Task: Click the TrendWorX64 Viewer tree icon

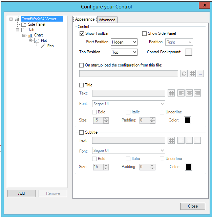Action: (17, 19)
